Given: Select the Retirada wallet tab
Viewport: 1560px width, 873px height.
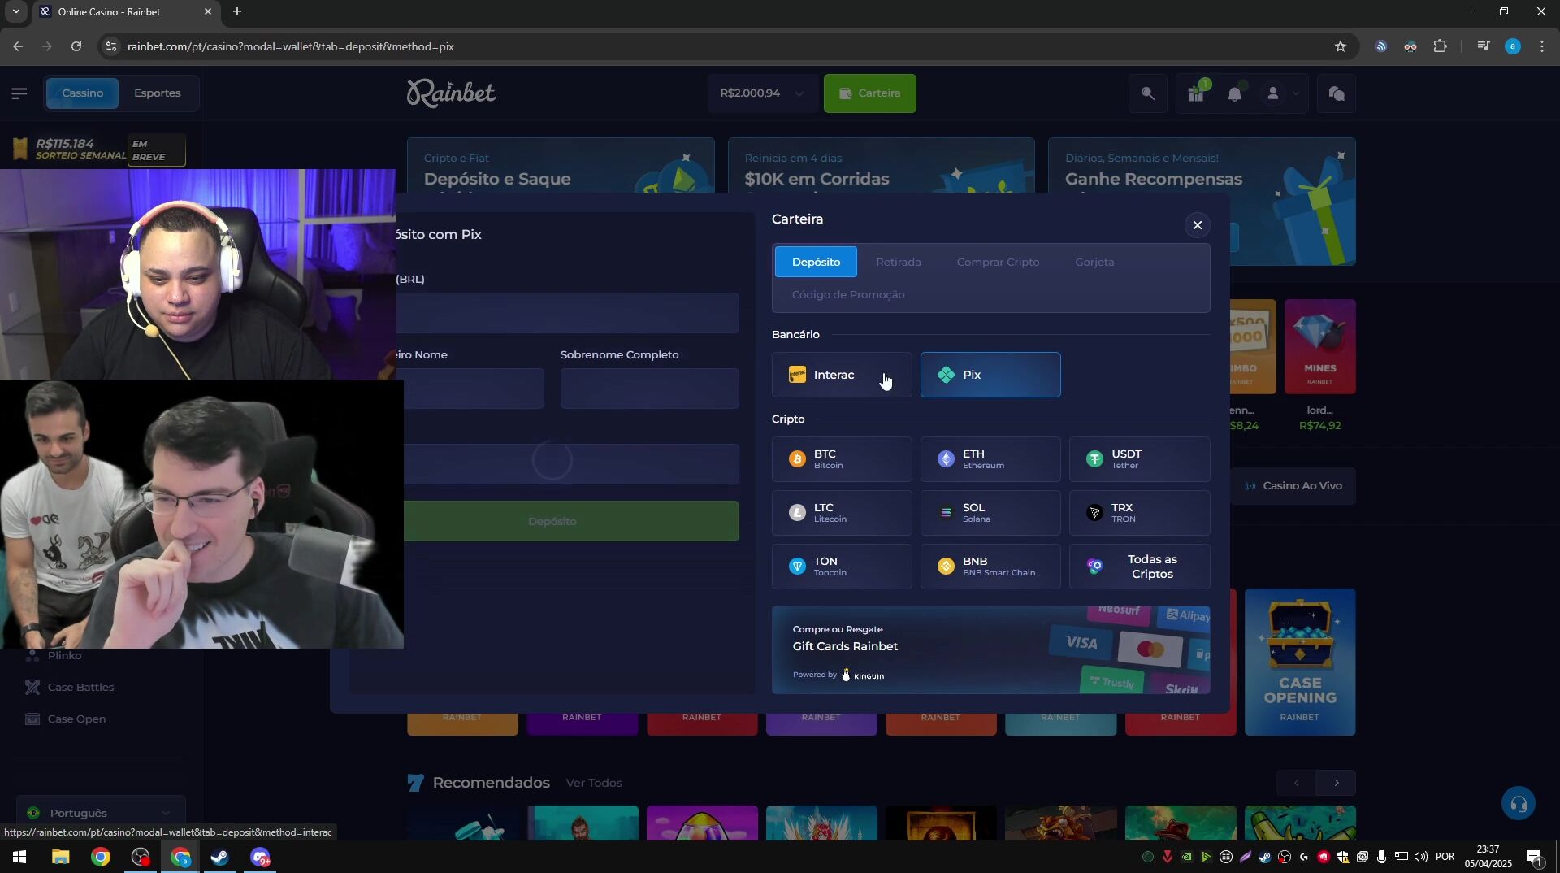Looking at the screenshot, I should [x=899, y=262].
